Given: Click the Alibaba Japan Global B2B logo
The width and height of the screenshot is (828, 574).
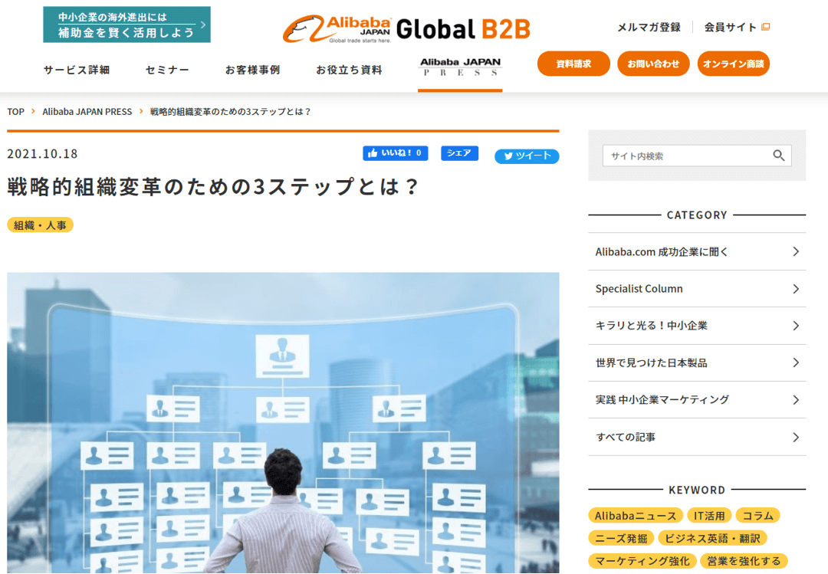Looking at the screenshot, I should (x=406, y=29).
